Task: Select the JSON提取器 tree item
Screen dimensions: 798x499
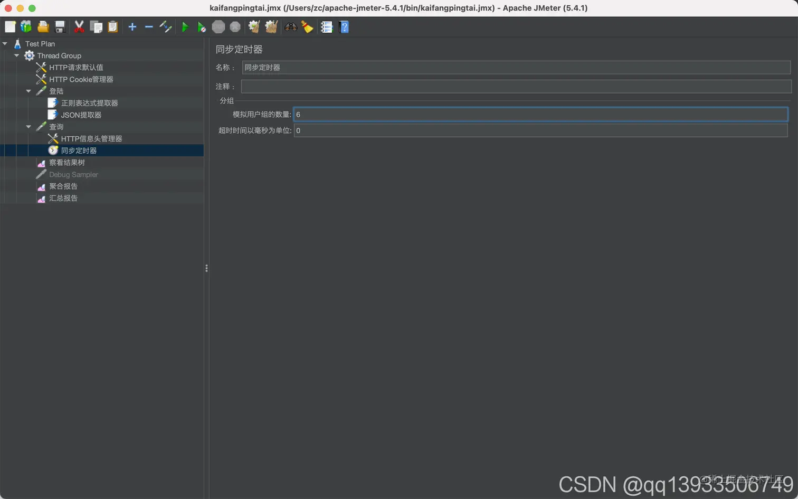Action: point(81,115)
